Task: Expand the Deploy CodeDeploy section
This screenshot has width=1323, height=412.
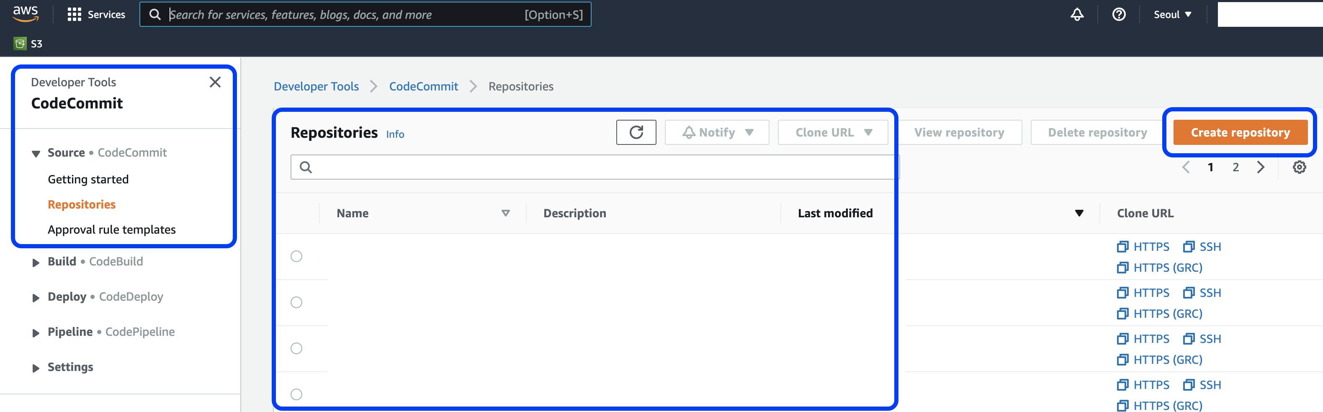Action: coord(36,298)
